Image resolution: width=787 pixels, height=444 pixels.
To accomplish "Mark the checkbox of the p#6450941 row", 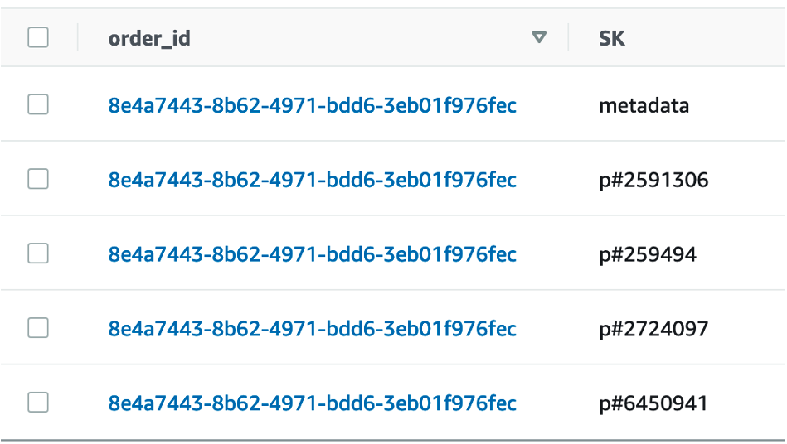I will coord(38,403).
